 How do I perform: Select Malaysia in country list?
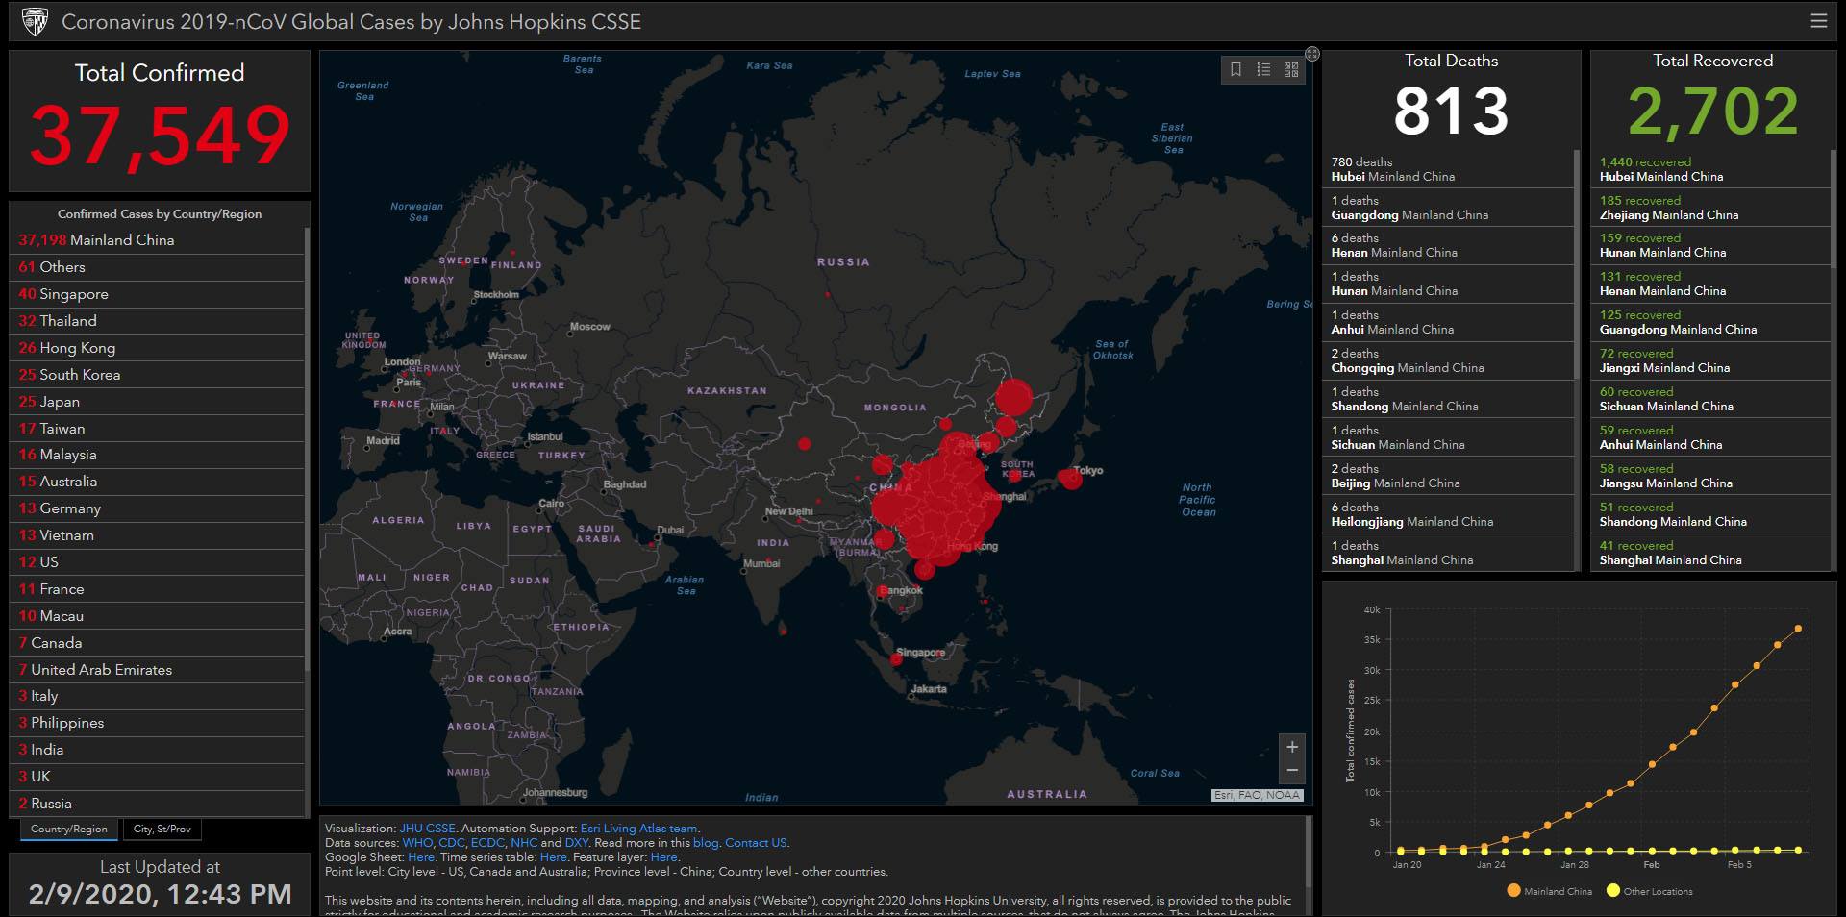coord(157,455)
